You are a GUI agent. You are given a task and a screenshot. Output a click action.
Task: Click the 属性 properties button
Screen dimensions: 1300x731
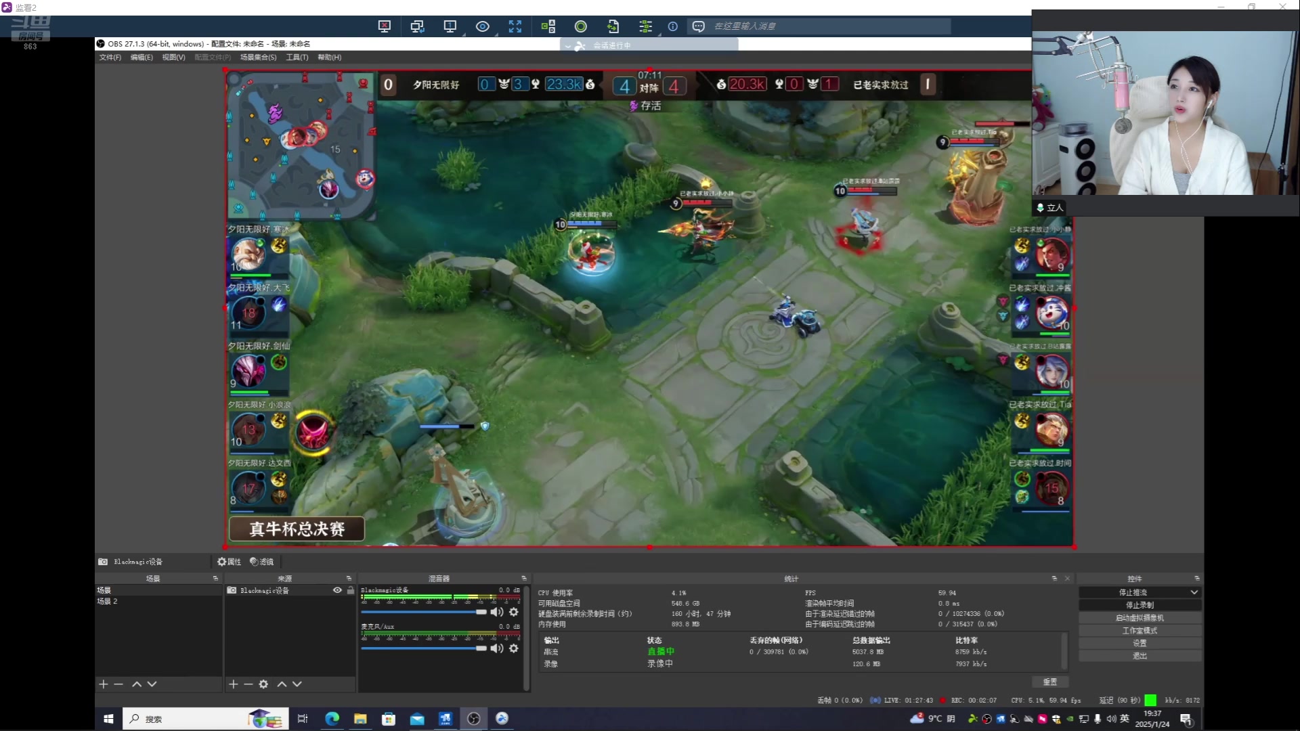[x=229, y=562]
